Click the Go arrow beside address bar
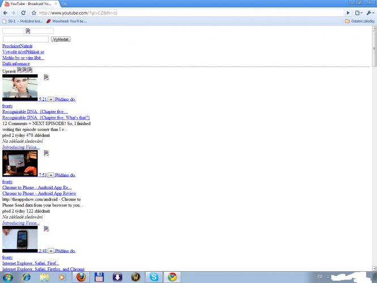This screenshot has height=283, width=377. pyautogui.click(x=348, y=13)
